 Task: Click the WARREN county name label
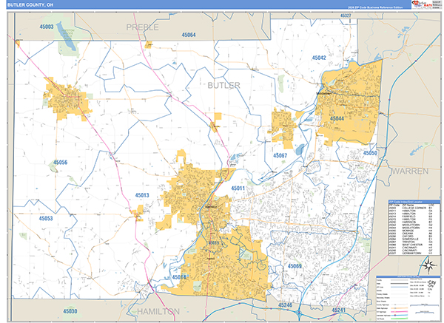(408, 170)
